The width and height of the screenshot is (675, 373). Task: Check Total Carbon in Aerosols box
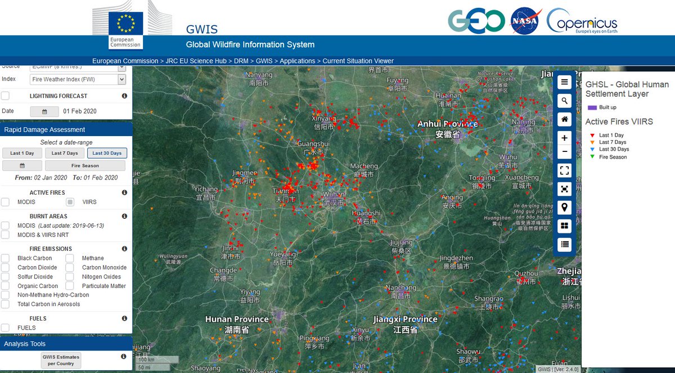(x=5, y=304)
